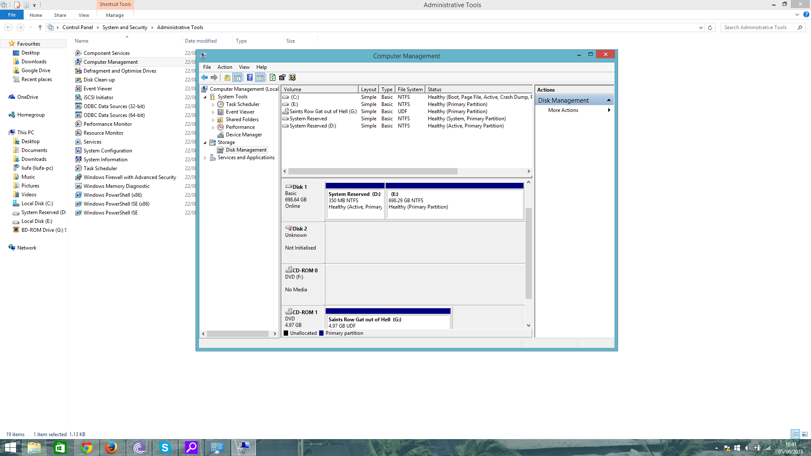Select Device Manager in the console tree

[x=243, y=135]
